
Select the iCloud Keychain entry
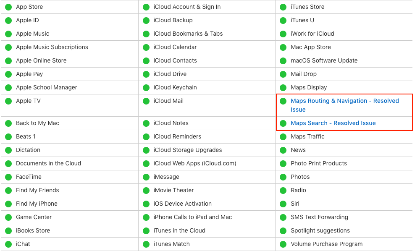(x=175, y=87)
